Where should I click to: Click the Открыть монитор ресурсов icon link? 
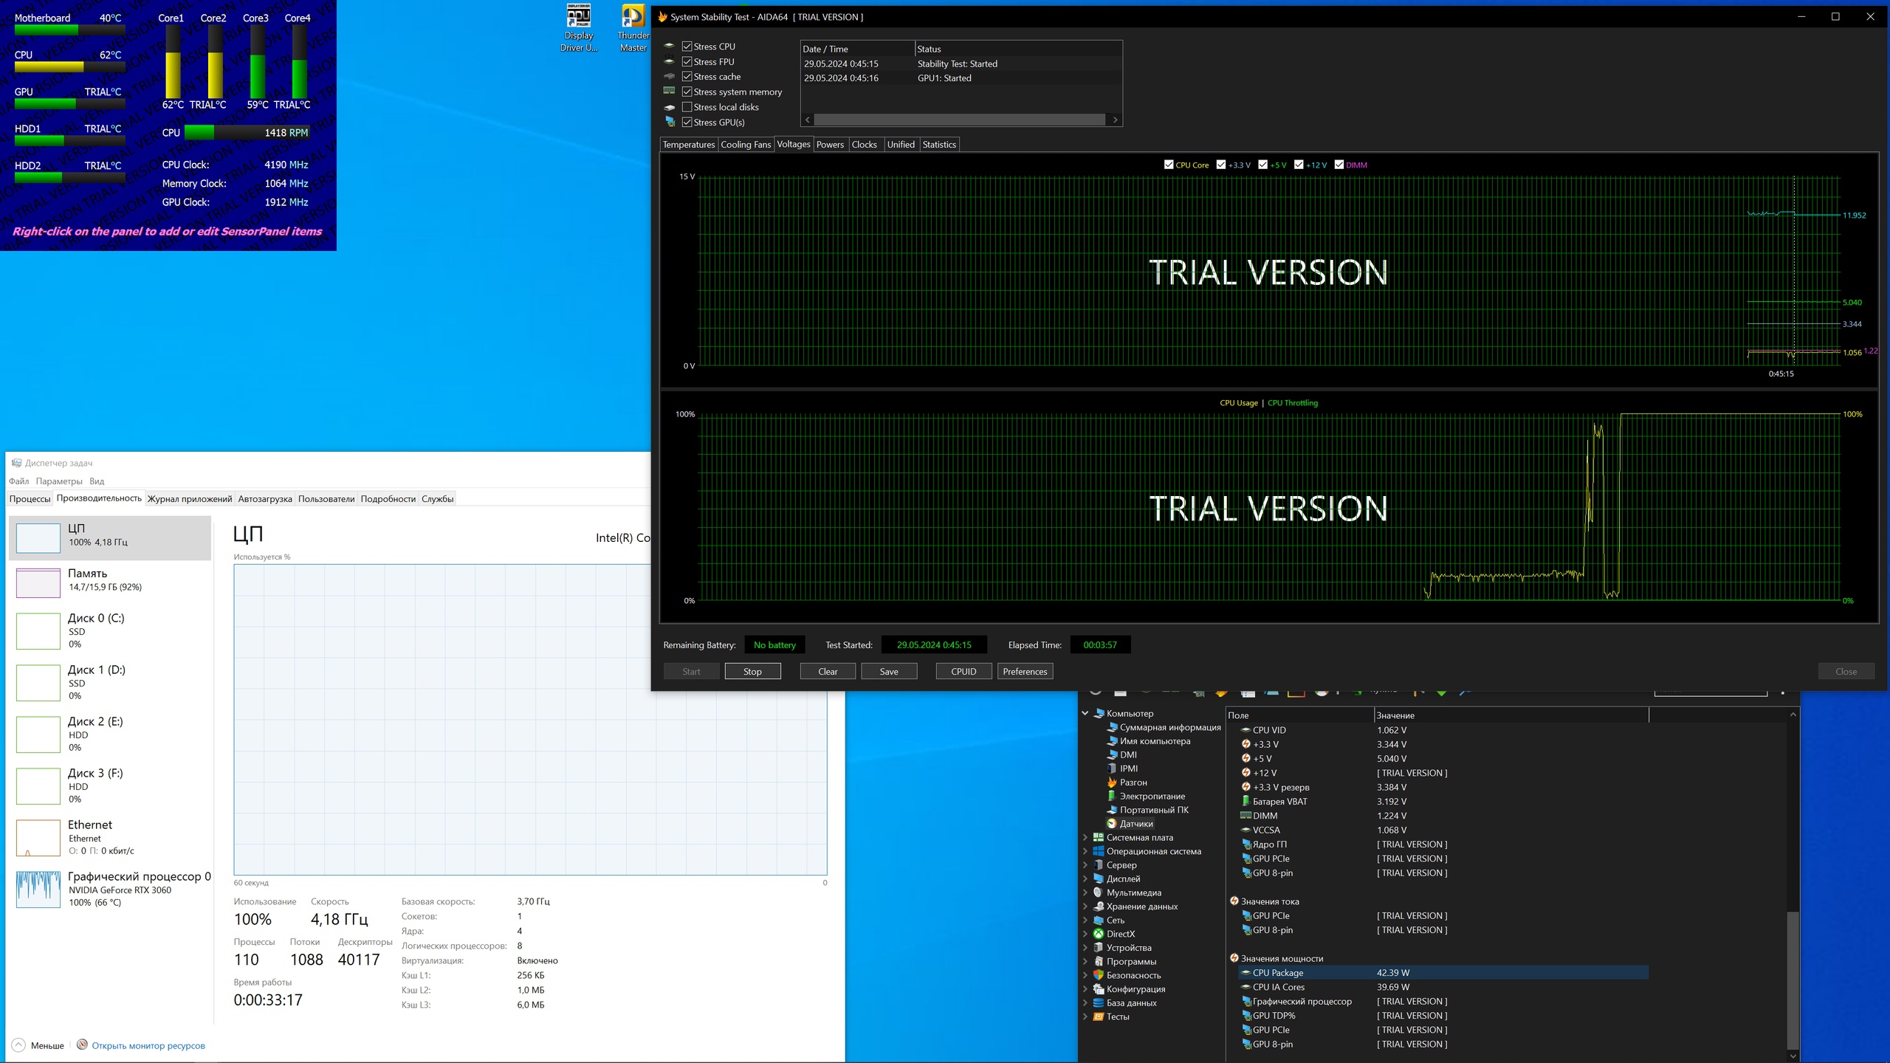[83, 1045]
